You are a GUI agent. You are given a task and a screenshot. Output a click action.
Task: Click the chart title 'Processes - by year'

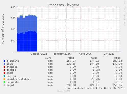pyautogui.click(x=63, y=5)
